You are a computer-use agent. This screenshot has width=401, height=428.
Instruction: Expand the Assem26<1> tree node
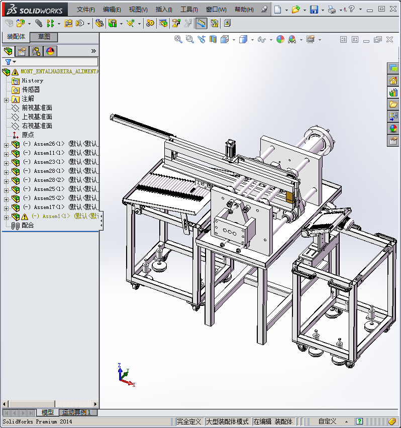6,145
